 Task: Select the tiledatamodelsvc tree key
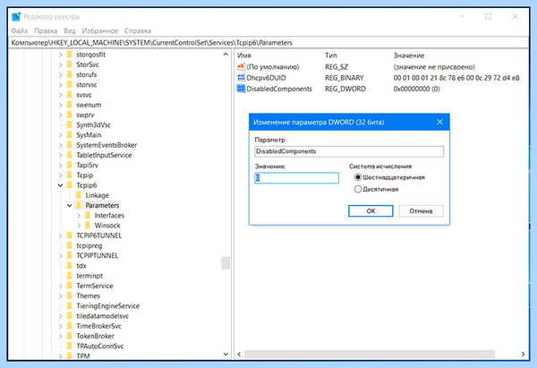click(102, 316)
